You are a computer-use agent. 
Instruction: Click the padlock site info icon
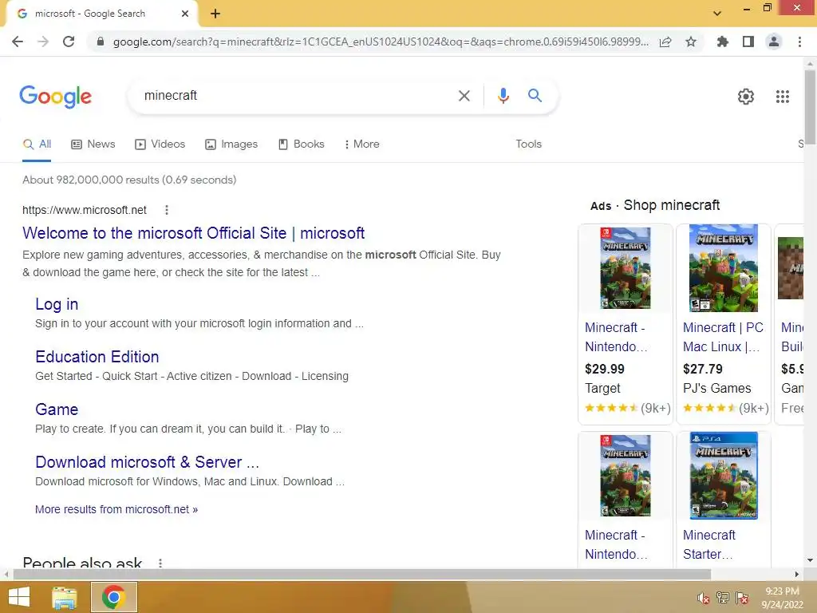tap(100, 42)
